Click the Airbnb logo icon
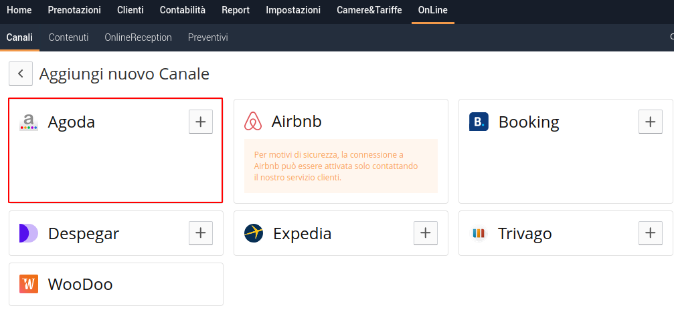 click(x=253, y=122)
